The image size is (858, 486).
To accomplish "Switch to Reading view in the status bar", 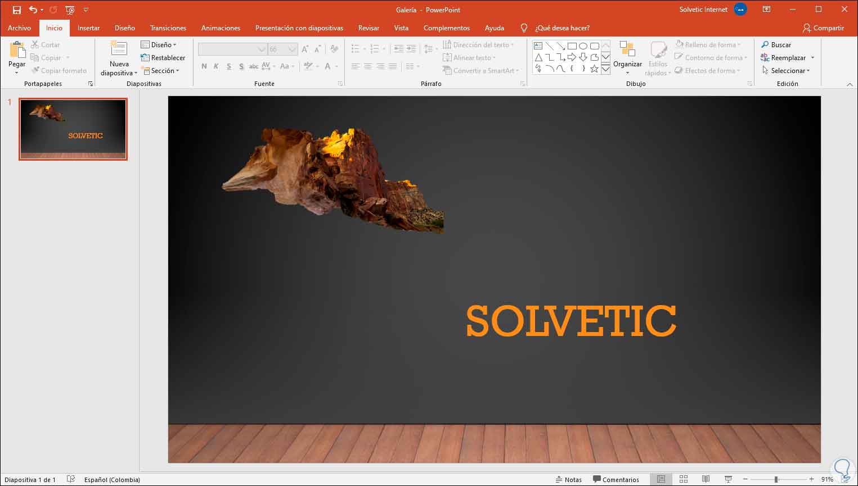I will tap(706, 479).
